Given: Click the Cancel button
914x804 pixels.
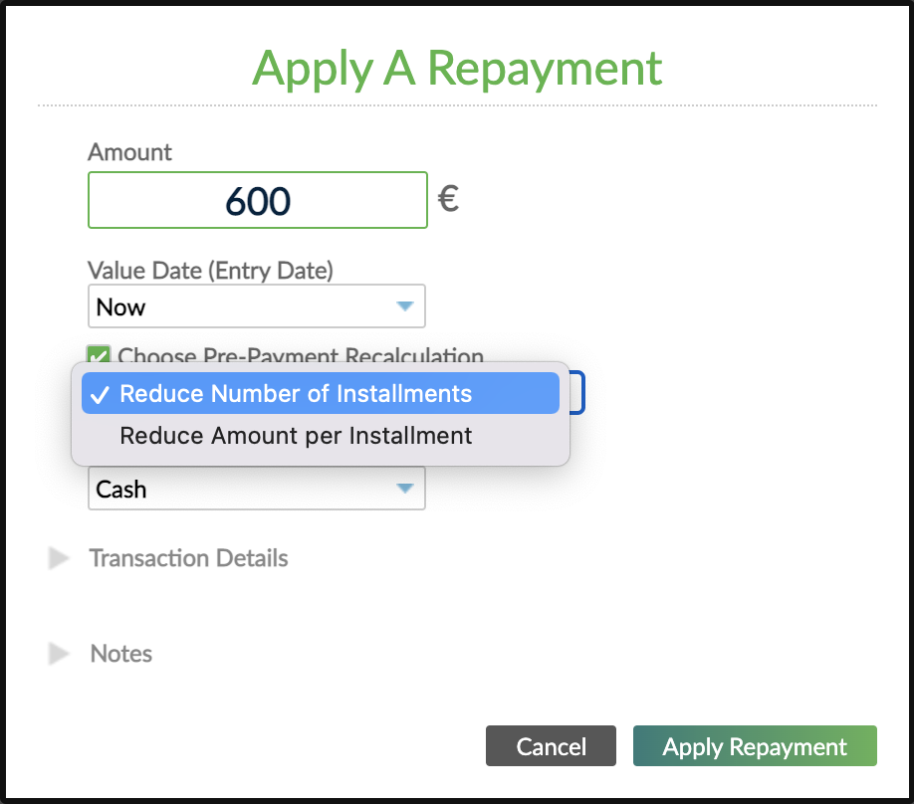Looking at the screenshot, I should [551, 745].
